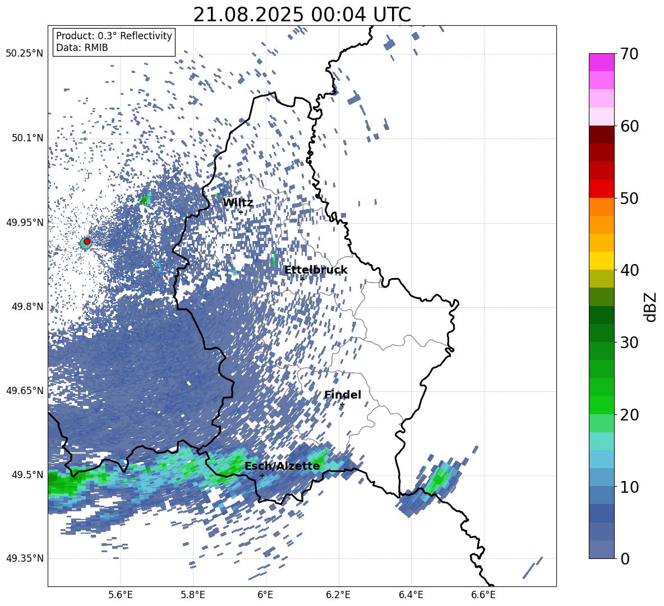Click the Wiltz station cross marker
Screen dimensions: 664x606
[x=241, y=212]
